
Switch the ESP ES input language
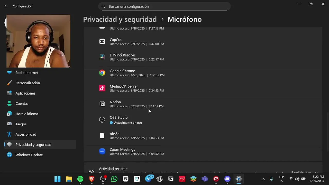pyautogui.click(x=281, y=179)
